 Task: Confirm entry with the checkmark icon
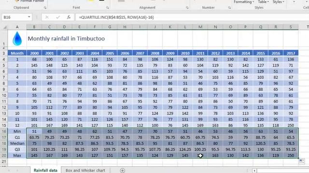(58, 17)
